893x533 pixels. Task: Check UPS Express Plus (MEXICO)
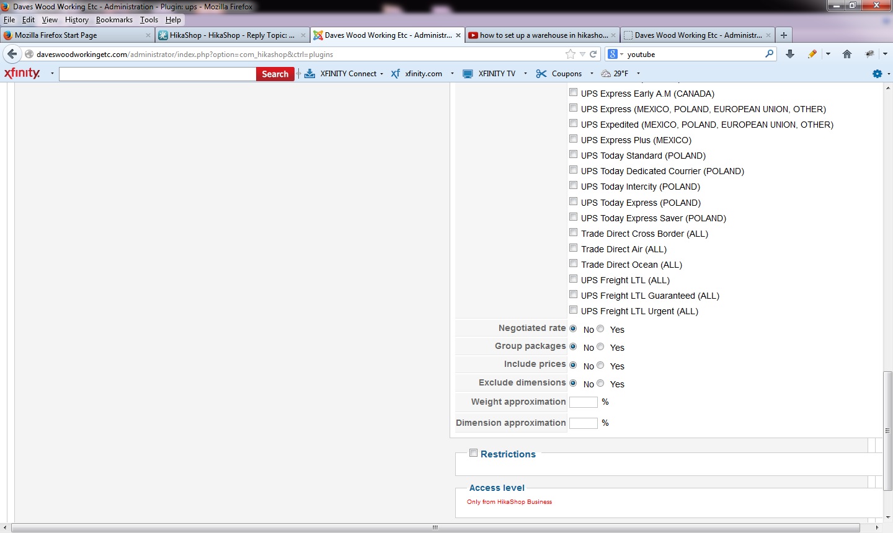click(573, 139)
